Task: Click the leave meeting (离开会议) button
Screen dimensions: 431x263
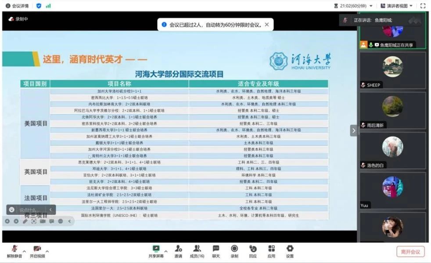Action: pos(410,252)
